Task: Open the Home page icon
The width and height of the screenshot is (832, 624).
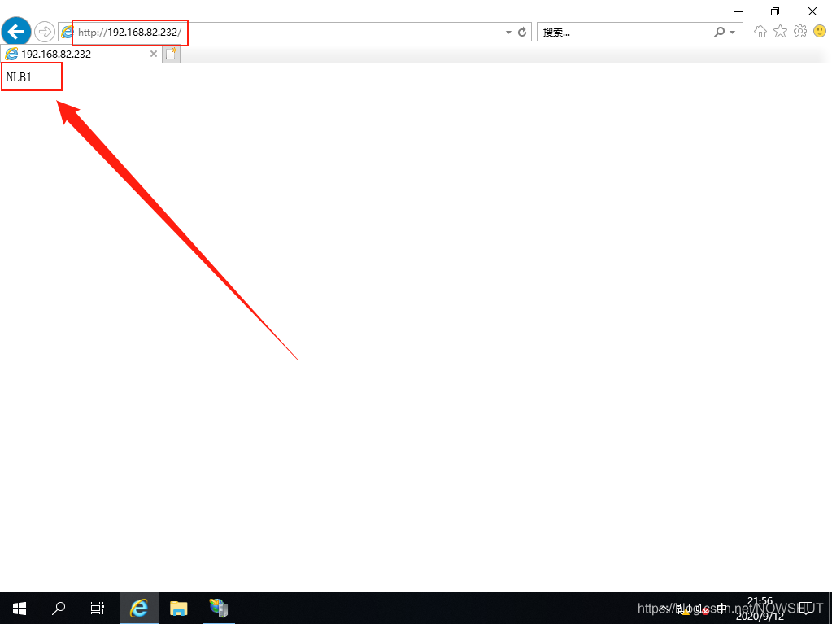Action: point(760,32)
